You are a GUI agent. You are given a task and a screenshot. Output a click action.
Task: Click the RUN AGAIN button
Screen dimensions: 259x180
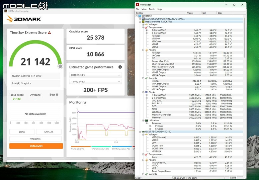pyautogui.click(x=36, y=146)
